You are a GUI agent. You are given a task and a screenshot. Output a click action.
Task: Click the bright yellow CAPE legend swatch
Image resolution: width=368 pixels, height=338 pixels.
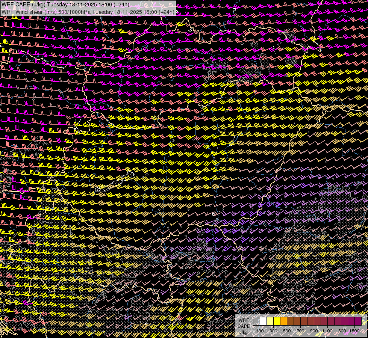click(277, 321)
